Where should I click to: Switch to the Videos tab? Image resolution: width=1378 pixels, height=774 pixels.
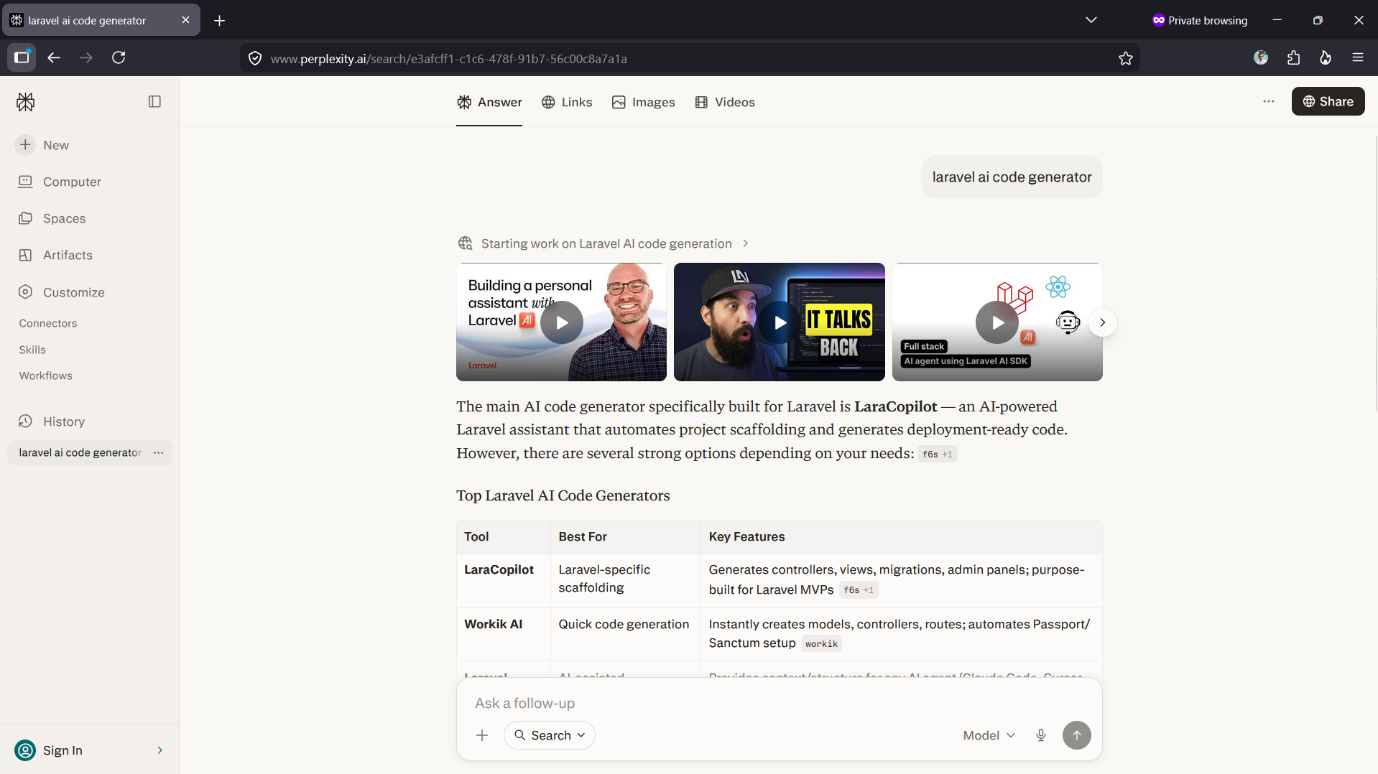tap(725, 102)
